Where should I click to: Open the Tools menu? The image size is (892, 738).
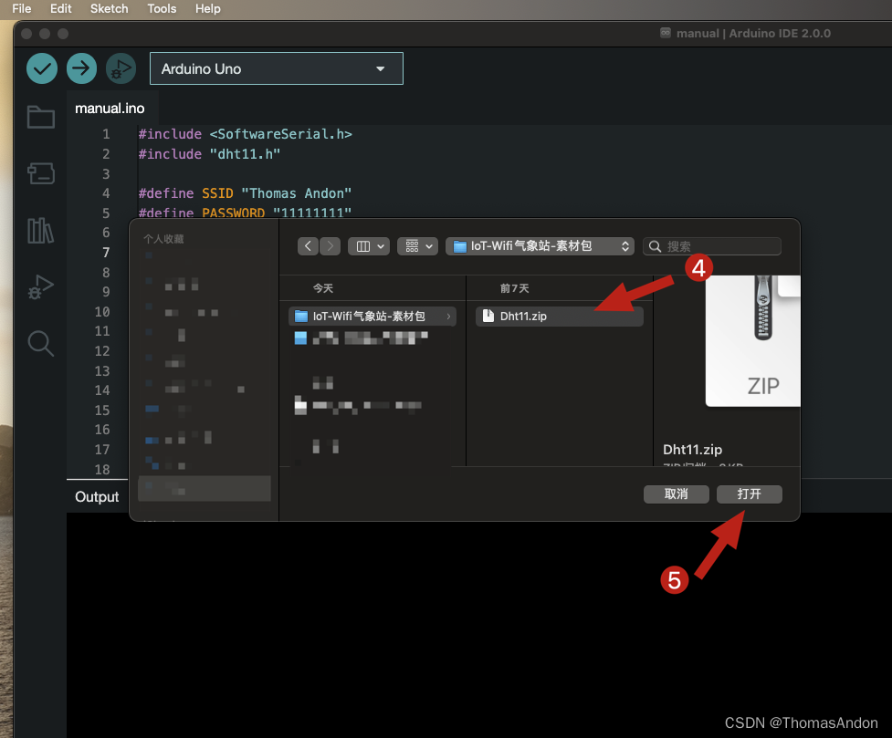point(162,8)
